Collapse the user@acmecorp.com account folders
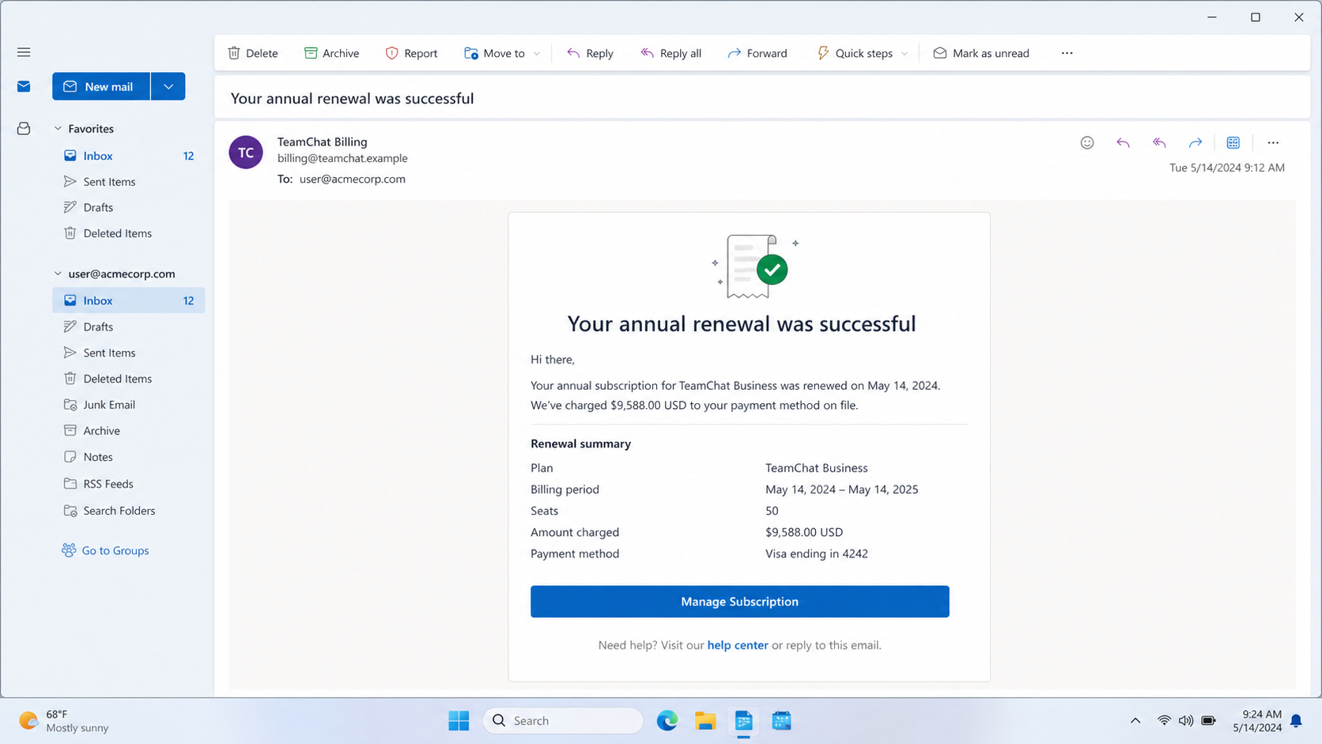This screenshot has height=744, width=1322. pos(58,274)
